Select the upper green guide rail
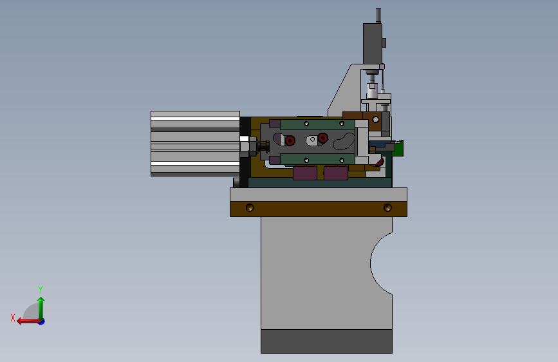This screenshot has height=362, width=558. 317,124
